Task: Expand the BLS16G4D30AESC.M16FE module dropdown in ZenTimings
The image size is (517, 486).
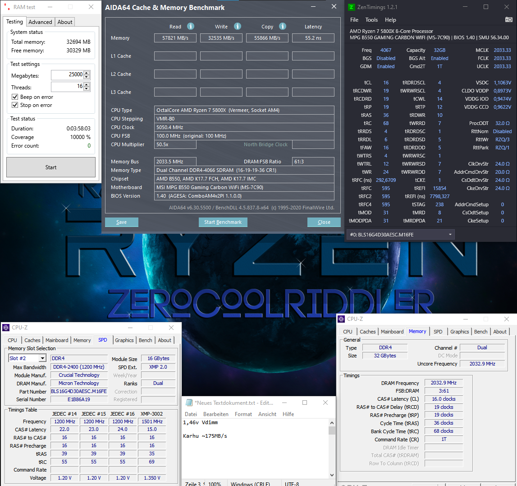Action: (451, 234)
